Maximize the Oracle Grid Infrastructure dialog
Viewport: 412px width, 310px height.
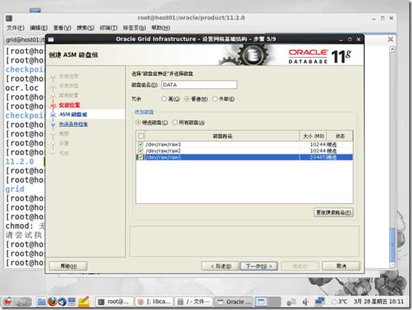[350, 40]
